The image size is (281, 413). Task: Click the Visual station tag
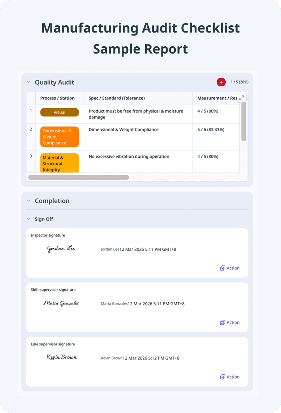click(x=60, y=112)
